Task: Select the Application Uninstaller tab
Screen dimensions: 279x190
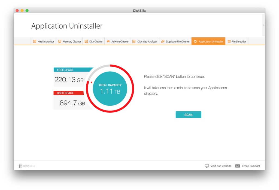Action: (208, 41)
